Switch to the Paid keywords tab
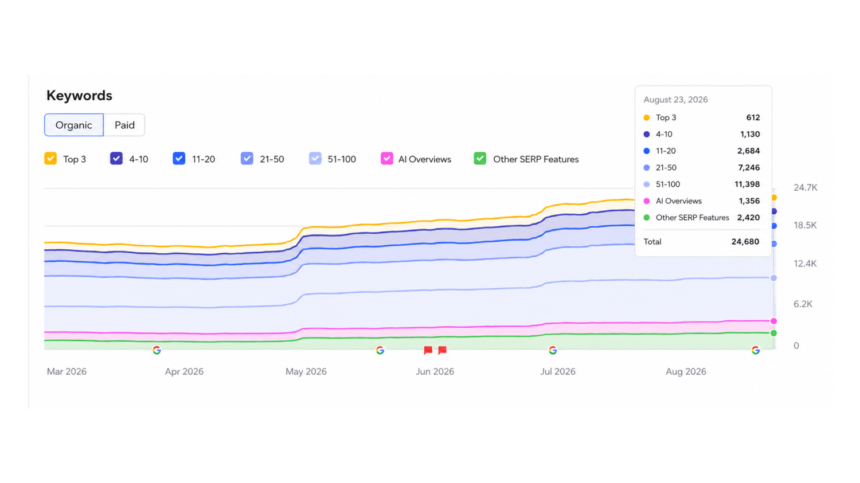Image resolution: width=860 pixels, height=483 pixels. (124, 125)
